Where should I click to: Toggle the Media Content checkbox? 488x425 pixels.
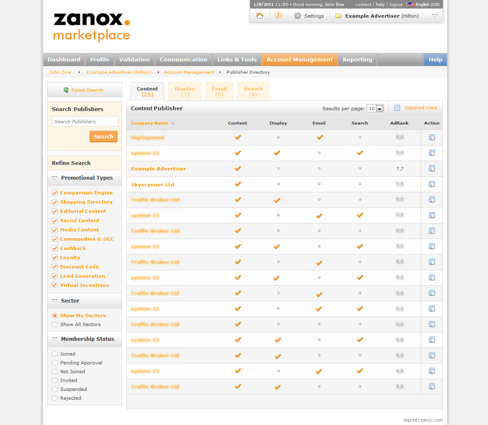click(x=55, y=230)
